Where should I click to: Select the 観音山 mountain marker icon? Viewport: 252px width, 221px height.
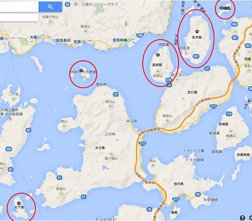pos(167,120)
